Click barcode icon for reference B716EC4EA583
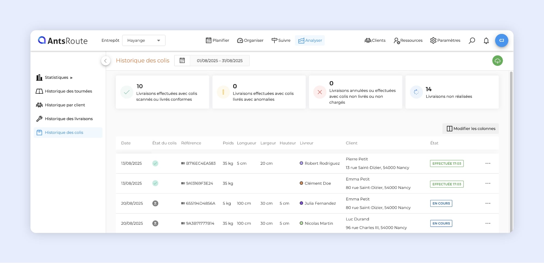Viewport: 544px width, 263px height. pos(183,163)
